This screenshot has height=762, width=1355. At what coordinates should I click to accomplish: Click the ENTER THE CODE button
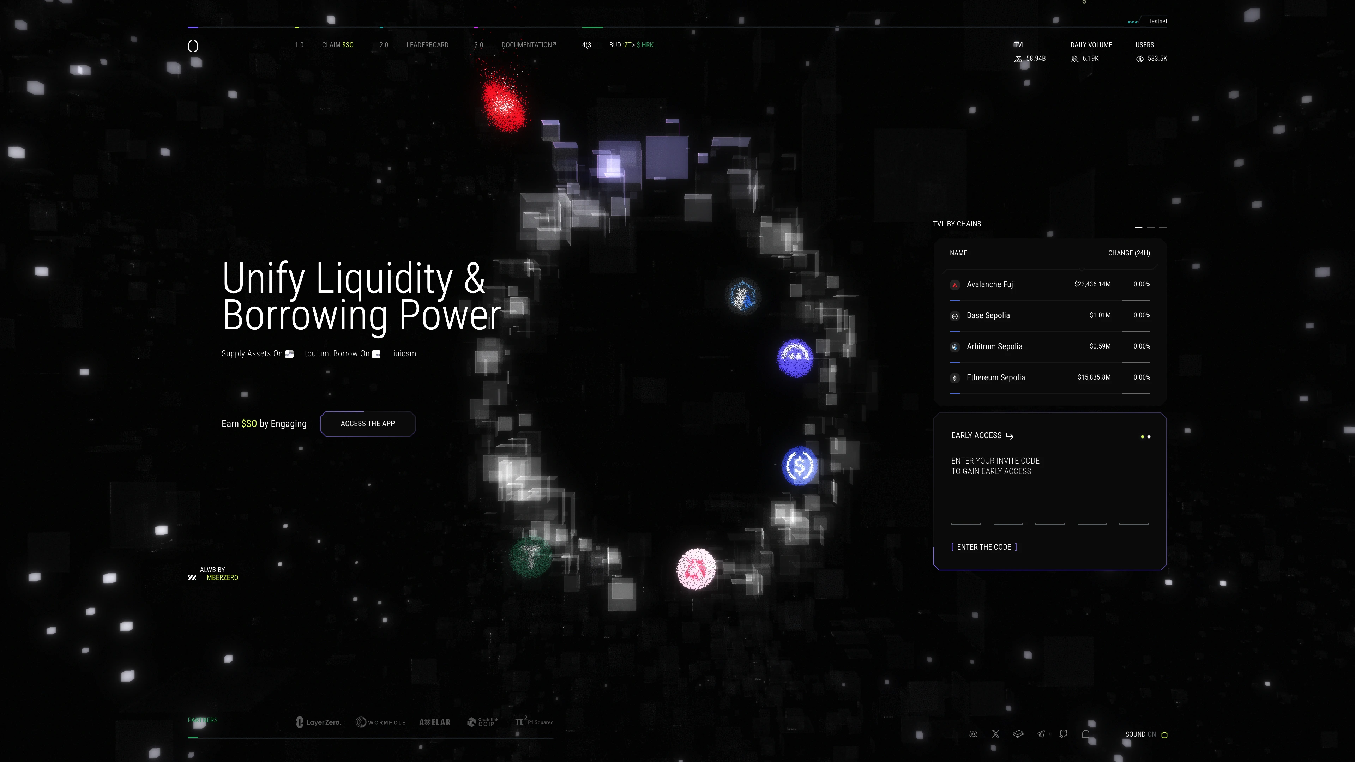[984, 548]
